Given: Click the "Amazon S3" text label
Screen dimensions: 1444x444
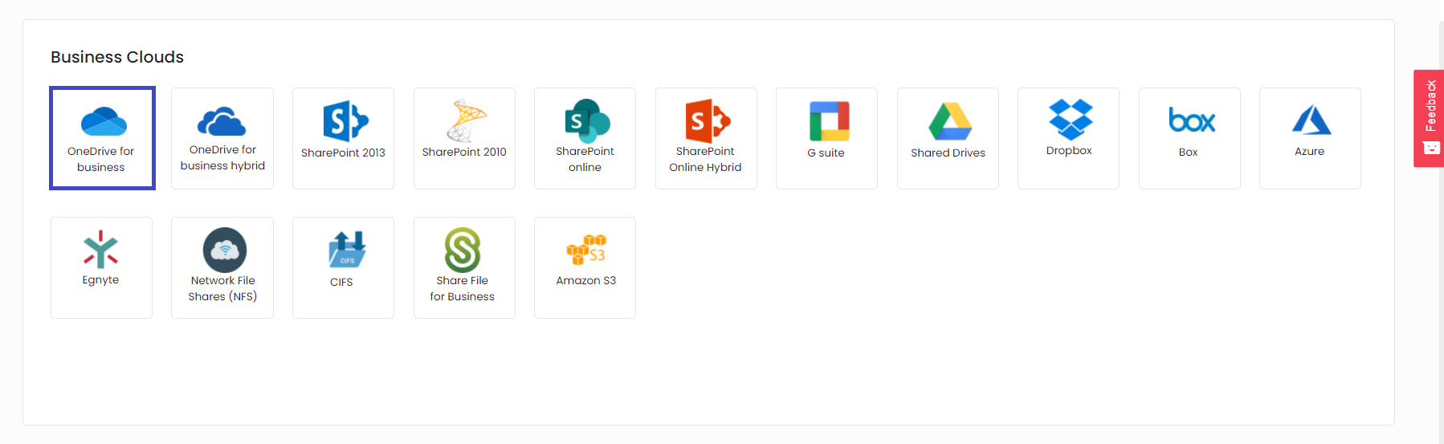Looking at the screenshot, I should [586, 280].
